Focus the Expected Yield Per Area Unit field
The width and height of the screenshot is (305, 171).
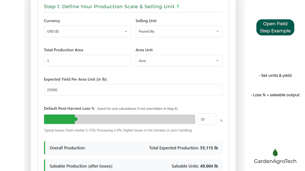coord(133,90)
